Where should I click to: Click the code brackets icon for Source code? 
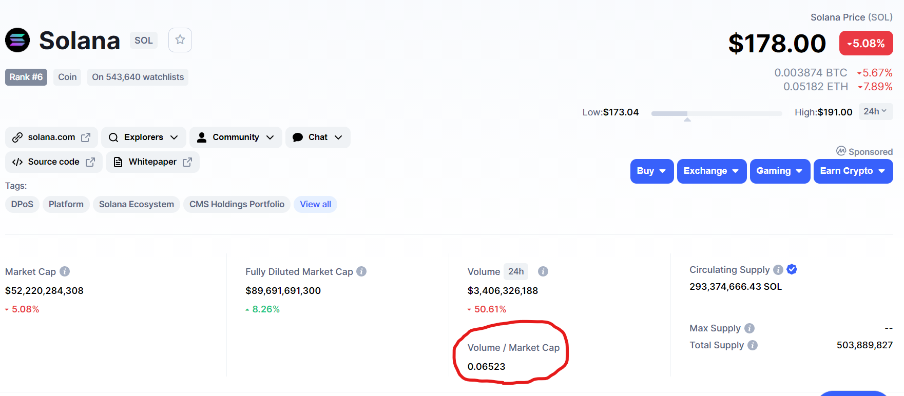17,162
